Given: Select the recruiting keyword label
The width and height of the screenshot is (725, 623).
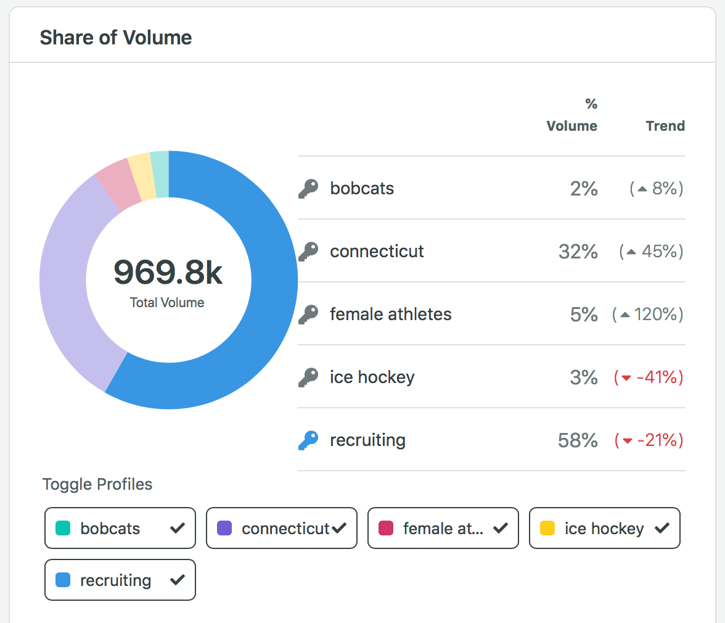Looking at the screenshot, I should click(367, 440).
